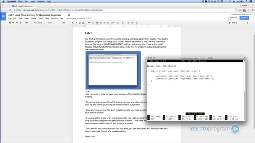Open the Google Docs home icon

pyautogui.click(x=3, y=16)
